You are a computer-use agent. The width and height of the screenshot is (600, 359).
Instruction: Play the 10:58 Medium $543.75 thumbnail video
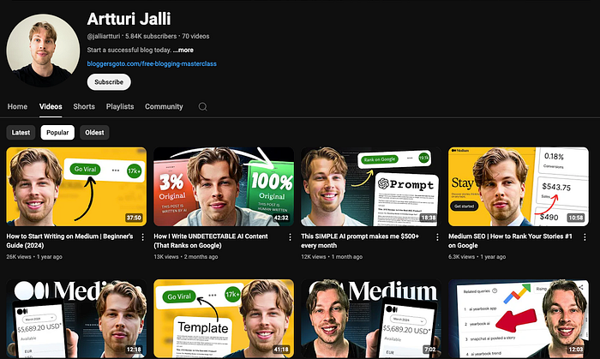pyautogui.click(x=518, y=187)
